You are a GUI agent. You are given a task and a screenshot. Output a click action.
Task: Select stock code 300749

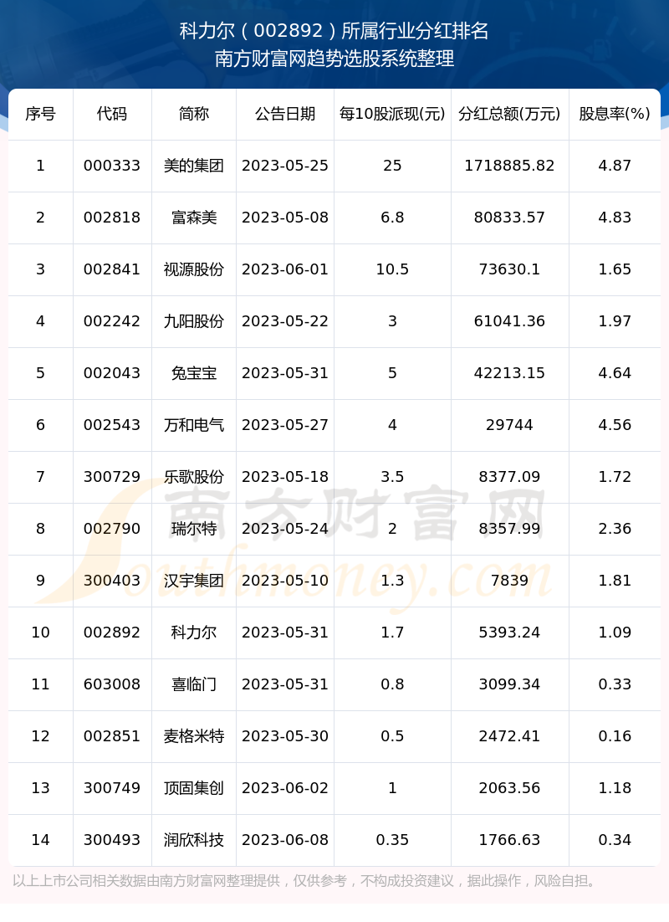point(112,787)
